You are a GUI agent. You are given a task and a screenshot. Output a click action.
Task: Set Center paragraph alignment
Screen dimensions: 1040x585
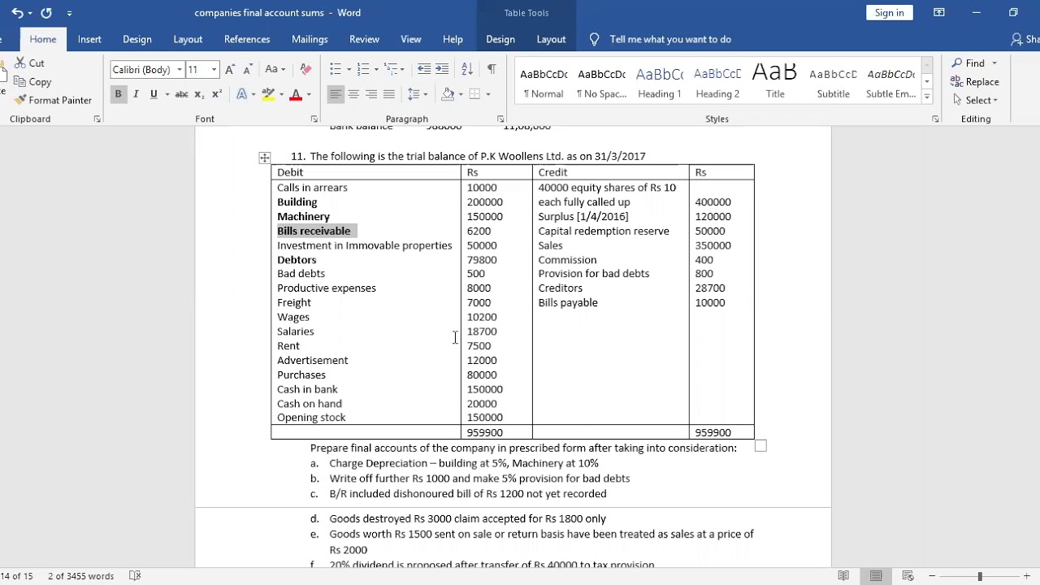[x=353, y=94]
